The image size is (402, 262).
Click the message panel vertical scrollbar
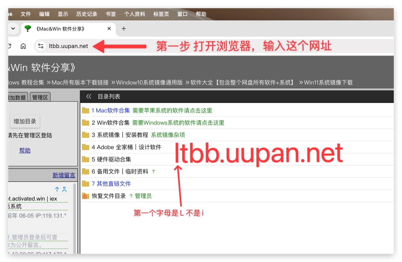click(75, 218)
